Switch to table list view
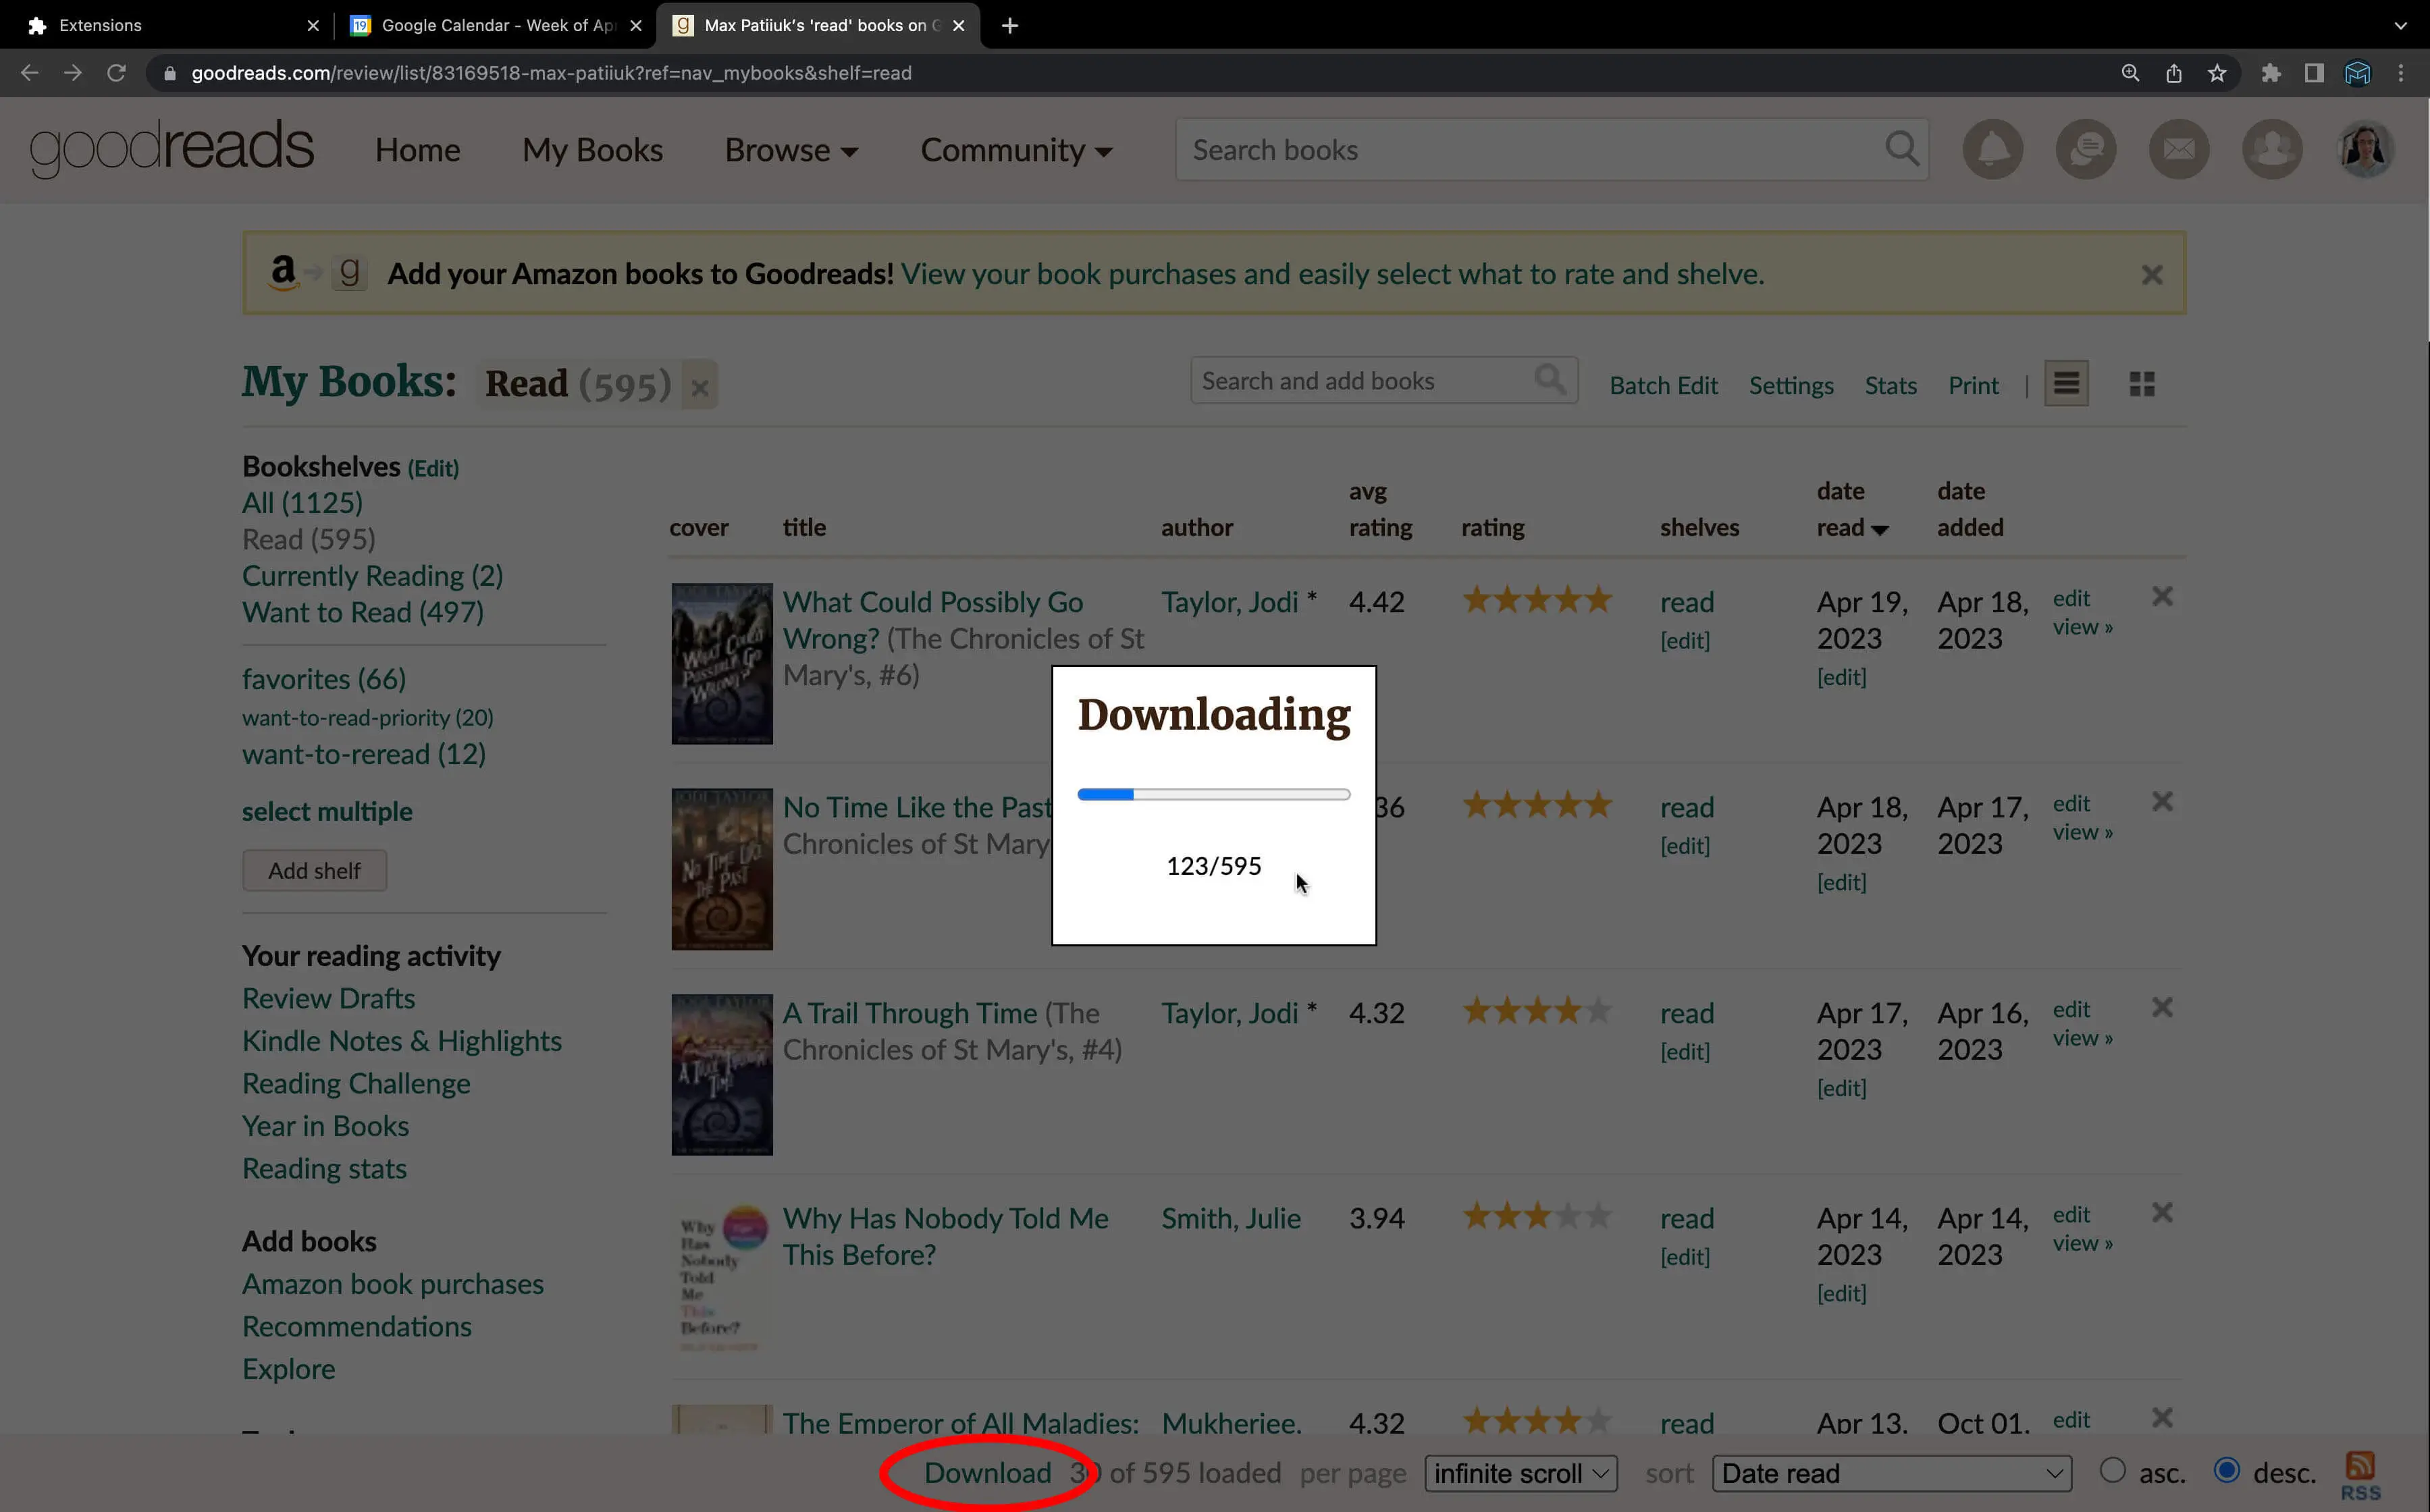Image resolution: width=2430 pixels, height=1512 pixels. tap(2066, 385)
